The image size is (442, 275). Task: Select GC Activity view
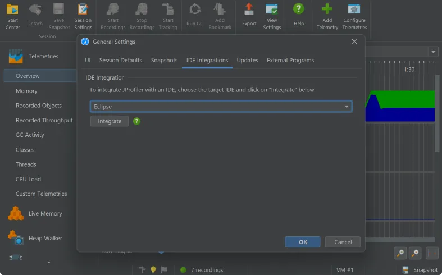click(30, 135)
